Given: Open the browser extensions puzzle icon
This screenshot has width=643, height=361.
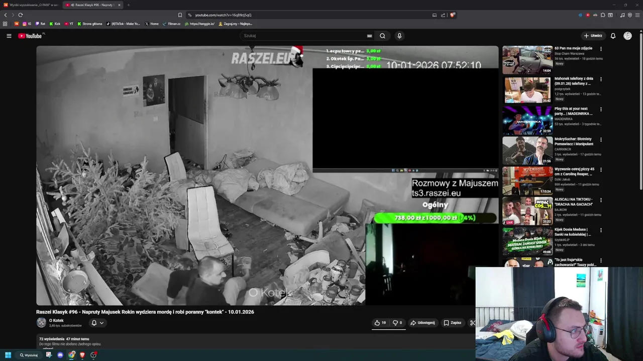Looking at the screenshot, I should click(x=603, y=15).
